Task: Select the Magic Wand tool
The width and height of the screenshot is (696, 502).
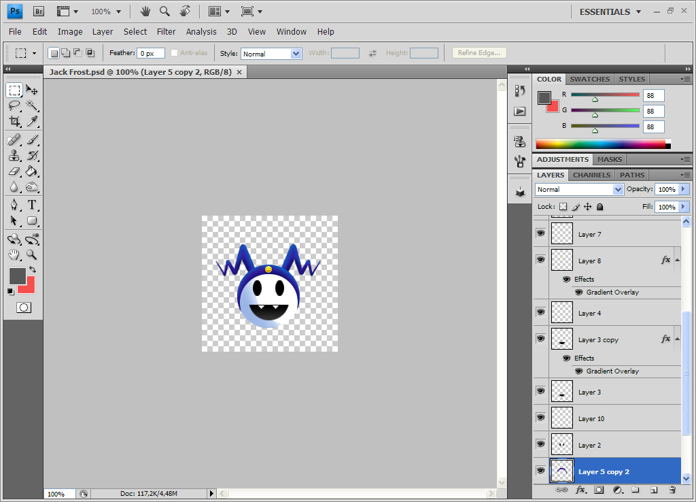Action: 31,105
